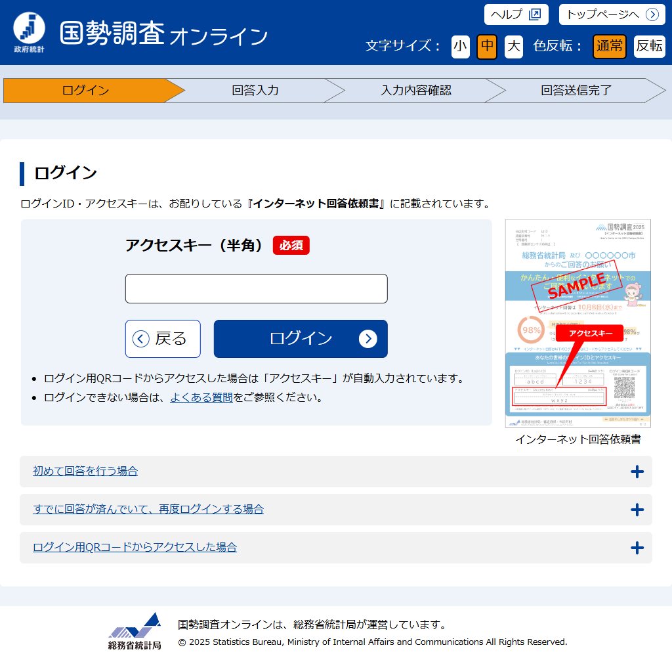Expand ログイン用QRコードからアクセスした場合 section
The height and width of the screenshot is (660, 672).
pyautogui.click(x=135, y=548)
